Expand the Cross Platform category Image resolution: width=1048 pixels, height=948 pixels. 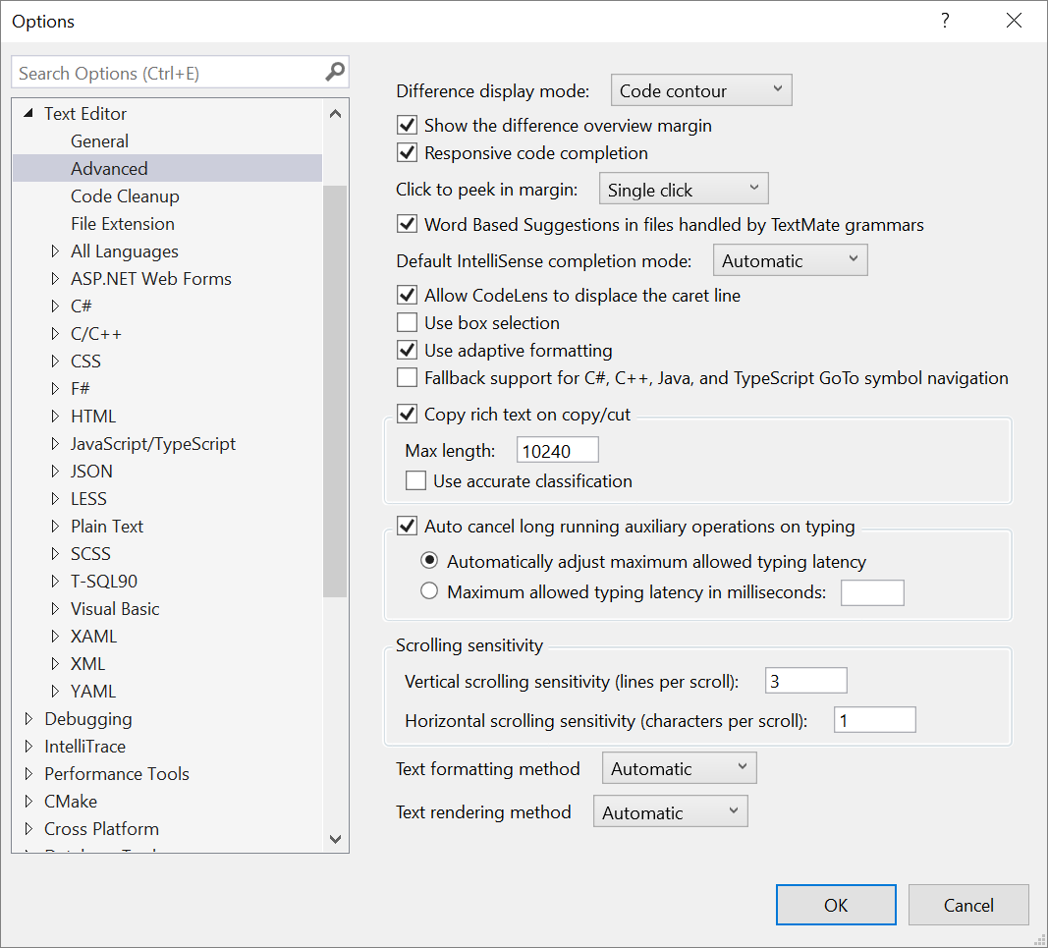pos(28,829)
